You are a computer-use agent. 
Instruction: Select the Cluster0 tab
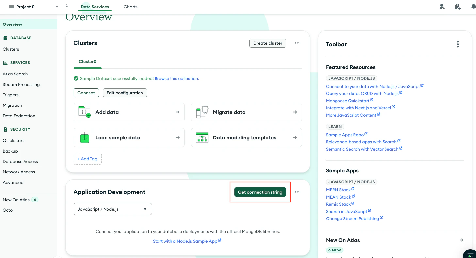(88, 61)
